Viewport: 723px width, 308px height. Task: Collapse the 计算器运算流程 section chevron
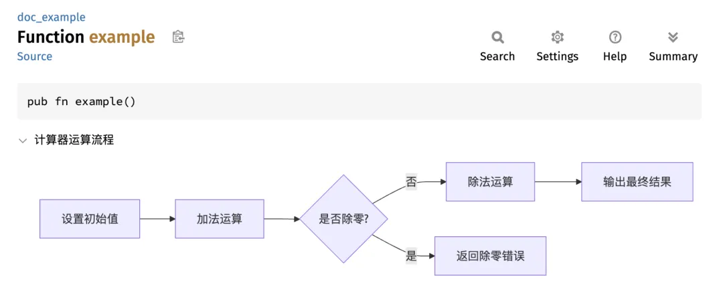pyautogui.click(x=23, y=141)
